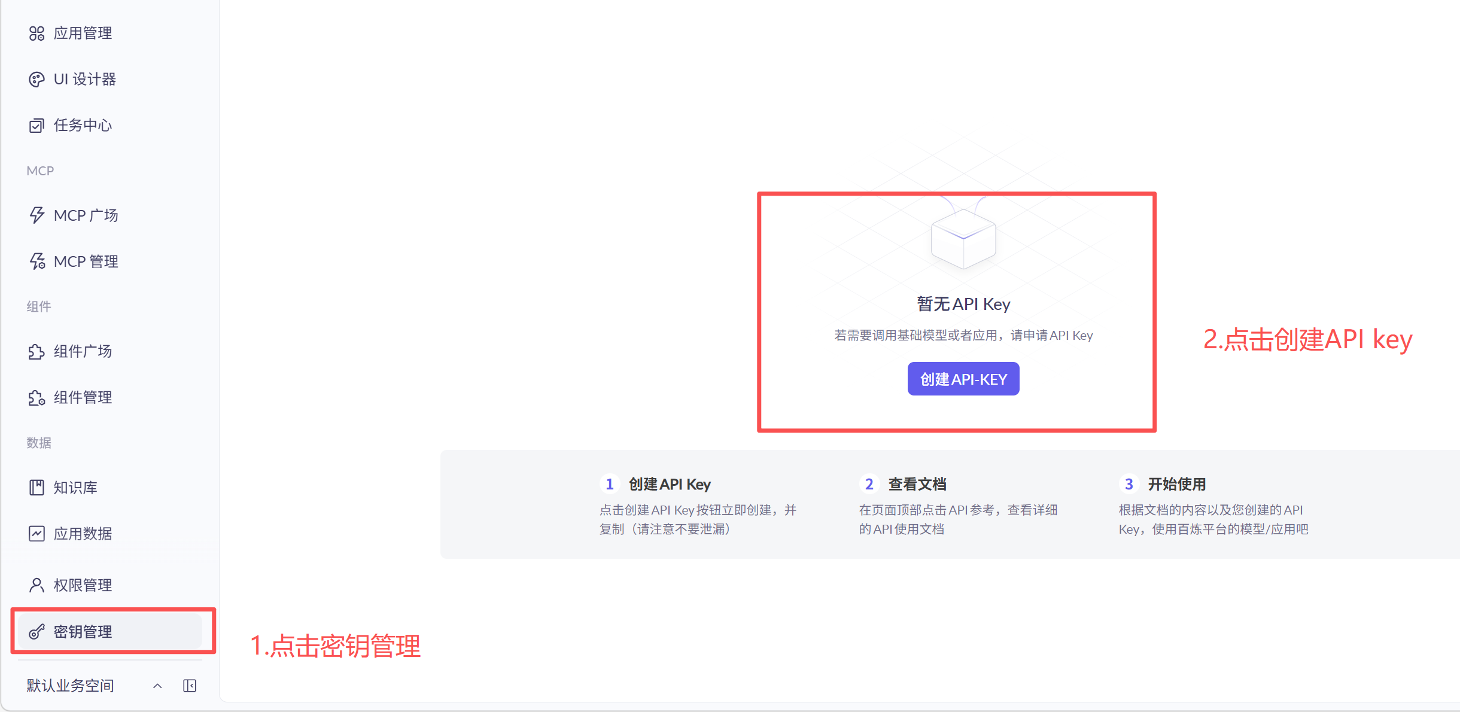Click the 应用数据 chart icon
This screenshot has width=1460, height=712.
pos(36,534)
